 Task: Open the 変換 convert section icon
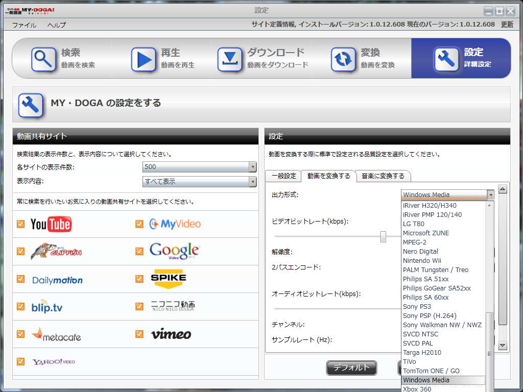343,59
